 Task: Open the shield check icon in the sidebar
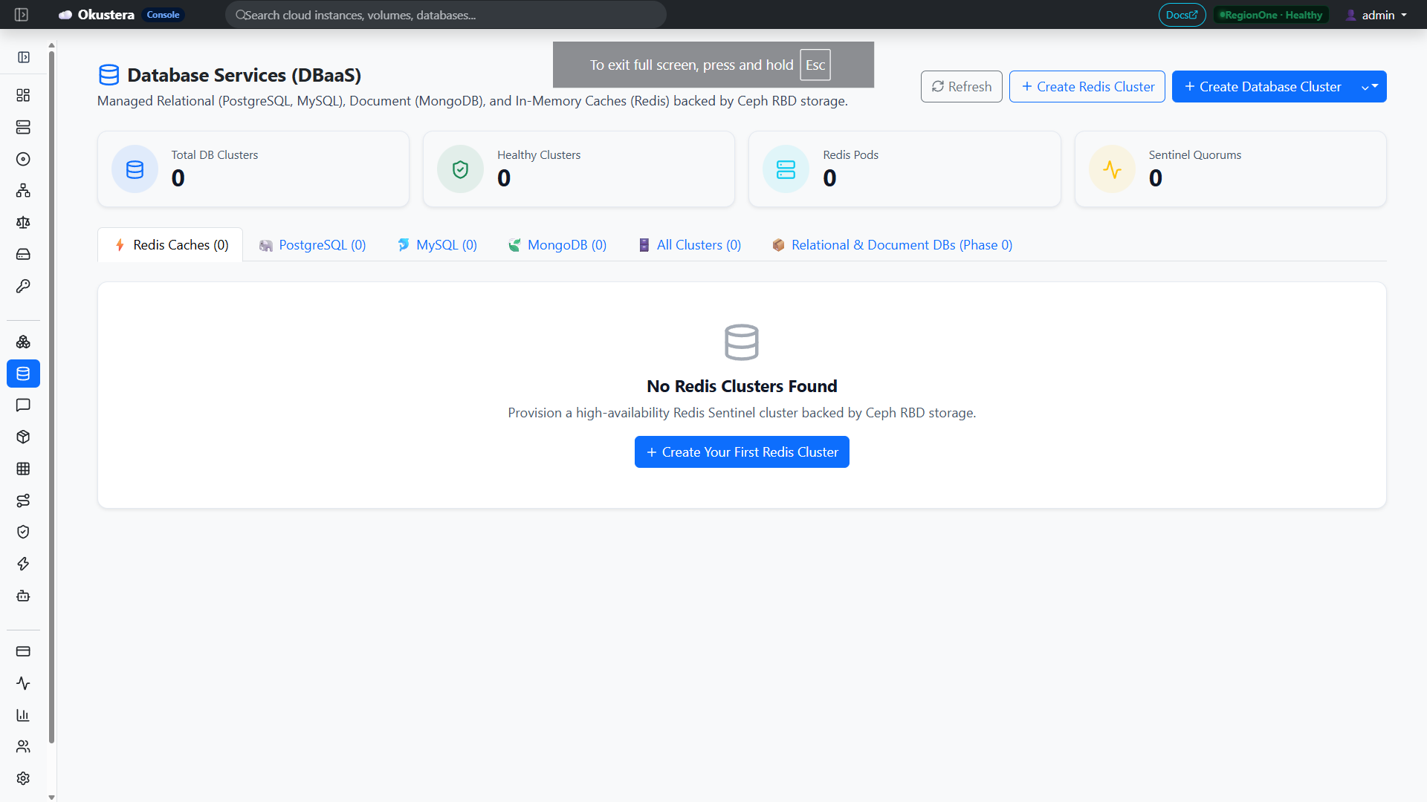point(23,532)
